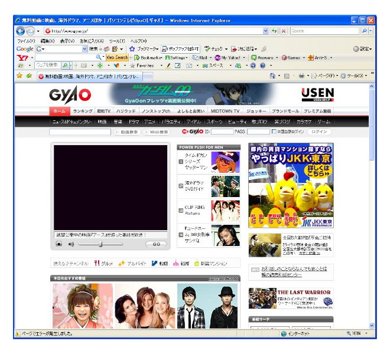Viewport: 390px width, 354px height.
Task: Click the Refresh page icon
Action: [274, 31]
